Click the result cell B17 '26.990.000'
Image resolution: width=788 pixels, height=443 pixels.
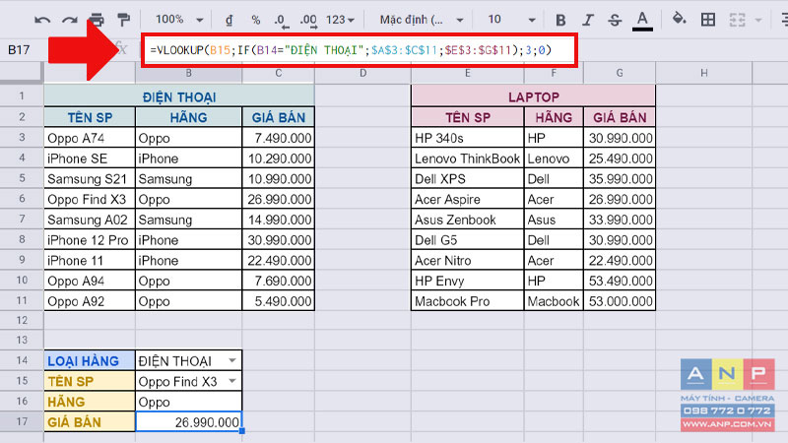click(x=188, y=422)
